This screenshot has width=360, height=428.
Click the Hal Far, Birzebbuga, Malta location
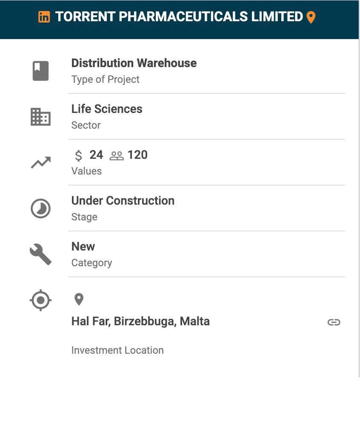click(x=140, y=321)
